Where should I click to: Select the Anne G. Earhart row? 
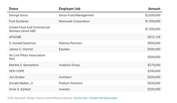pos(85,89)
